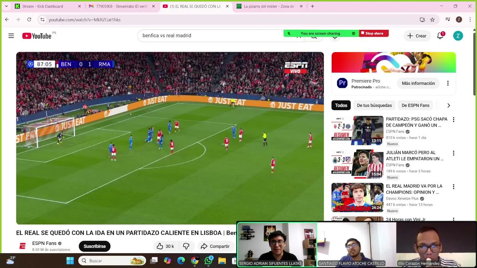The image size is (477, 268).
Task: Open options for the Premiere Pro ad
Action: click(448, 83)
